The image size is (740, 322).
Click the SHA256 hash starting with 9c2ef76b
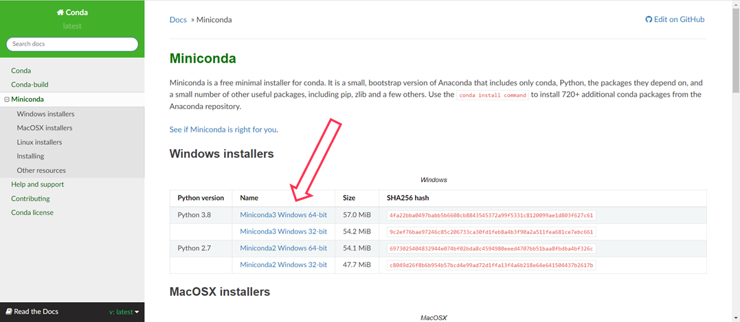pyautogui.click(x=491, y=232)
